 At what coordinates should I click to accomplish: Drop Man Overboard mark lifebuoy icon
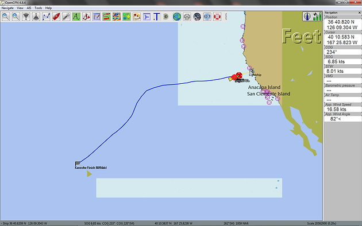click(x=217, y=17)
